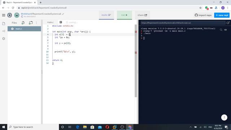Click the editor layout icon beside main.c tab
The height and width of the screenshot is (130, 231).
pyautogui.click(x=61, y=22)
